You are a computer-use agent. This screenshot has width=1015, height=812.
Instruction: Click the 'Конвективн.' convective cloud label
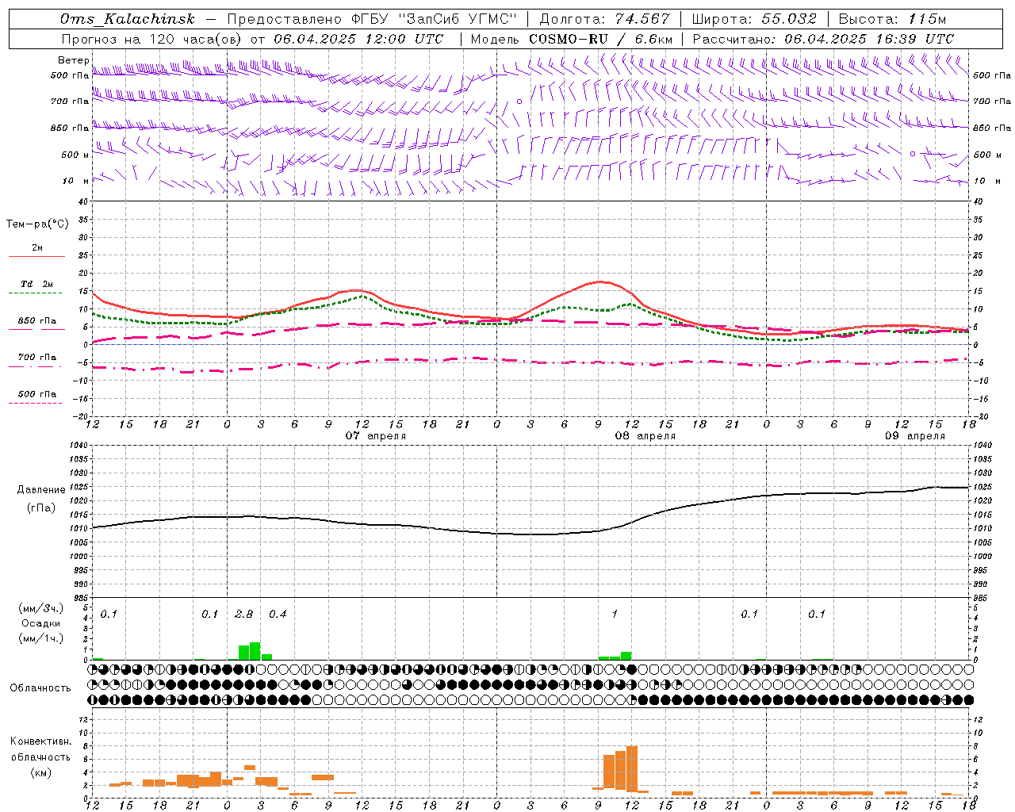click(x=40, y=741)
